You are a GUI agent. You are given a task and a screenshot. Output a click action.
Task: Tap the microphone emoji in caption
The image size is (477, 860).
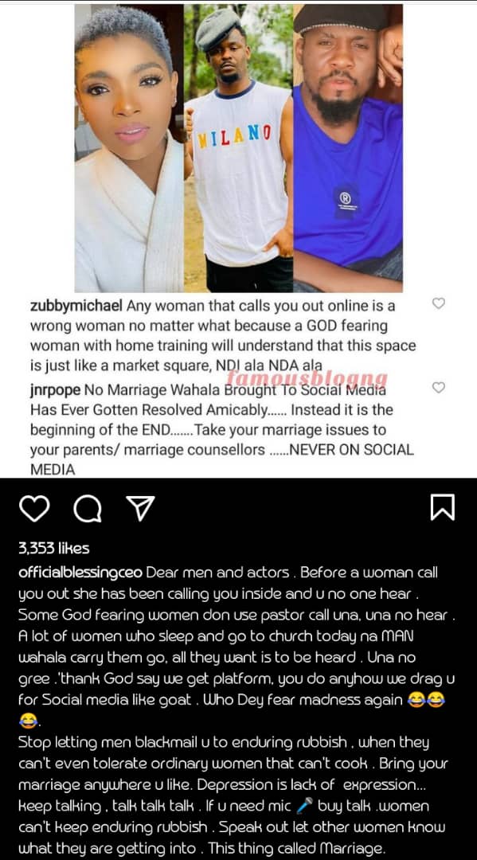[306, 806]
